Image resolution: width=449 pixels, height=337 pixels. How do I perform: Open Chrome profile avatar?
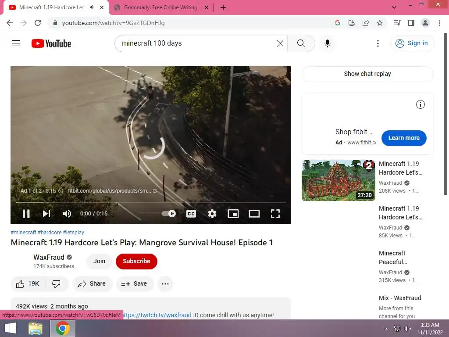click(425, 23)
